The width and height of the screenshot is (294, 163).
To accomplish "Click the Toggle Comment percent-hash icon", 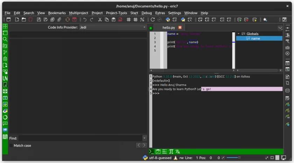I will (142, 20).
